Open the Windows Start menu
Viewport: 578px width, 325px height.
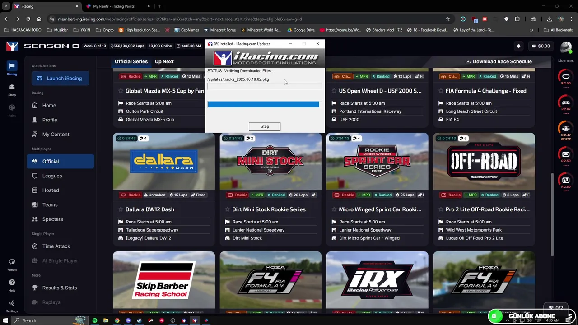tap(5, 320)
